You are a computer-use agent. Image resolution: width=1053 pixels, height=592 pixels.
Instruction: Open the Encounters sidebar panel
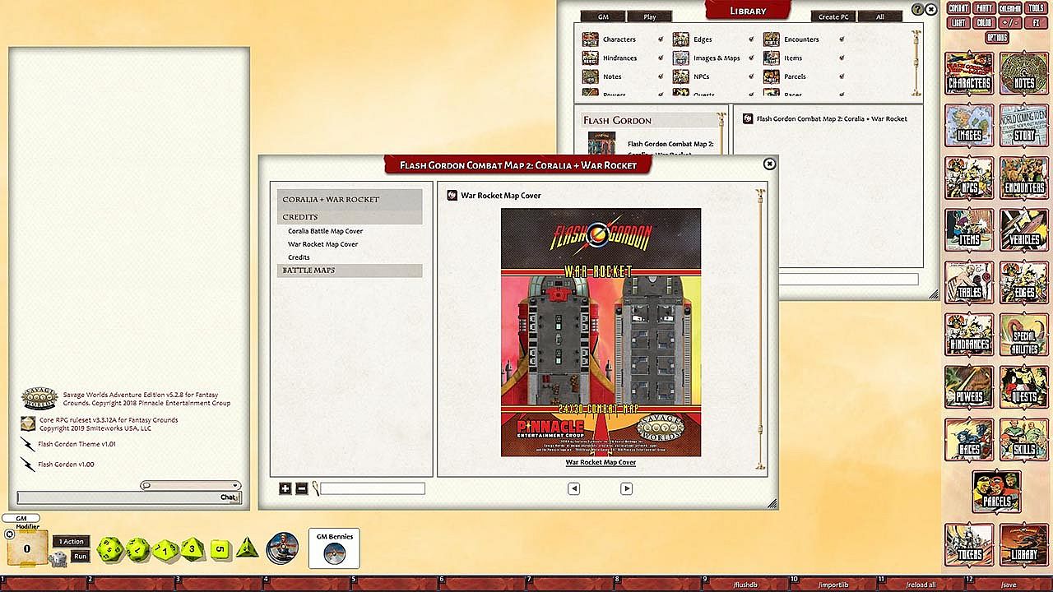click(1024, 178)
